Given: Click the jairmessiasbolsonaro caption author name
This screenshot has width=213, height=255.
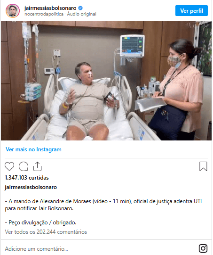Looking at the screenshot, I should [31, 187].
